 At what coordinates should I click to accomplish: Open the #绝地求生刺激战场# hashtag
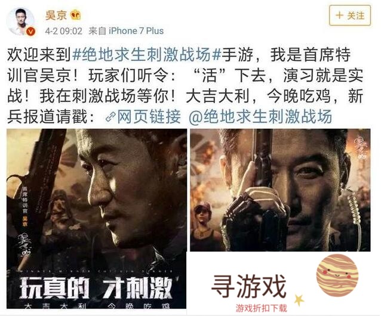click(146, 55)
